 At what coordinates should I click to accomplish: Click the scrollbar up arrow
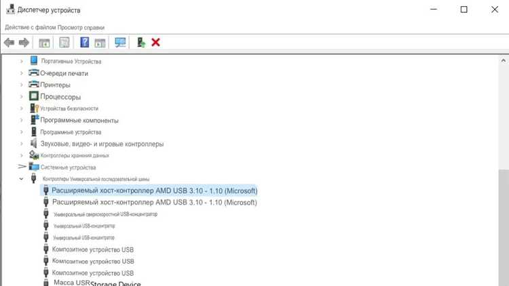(x=503, y=60)
